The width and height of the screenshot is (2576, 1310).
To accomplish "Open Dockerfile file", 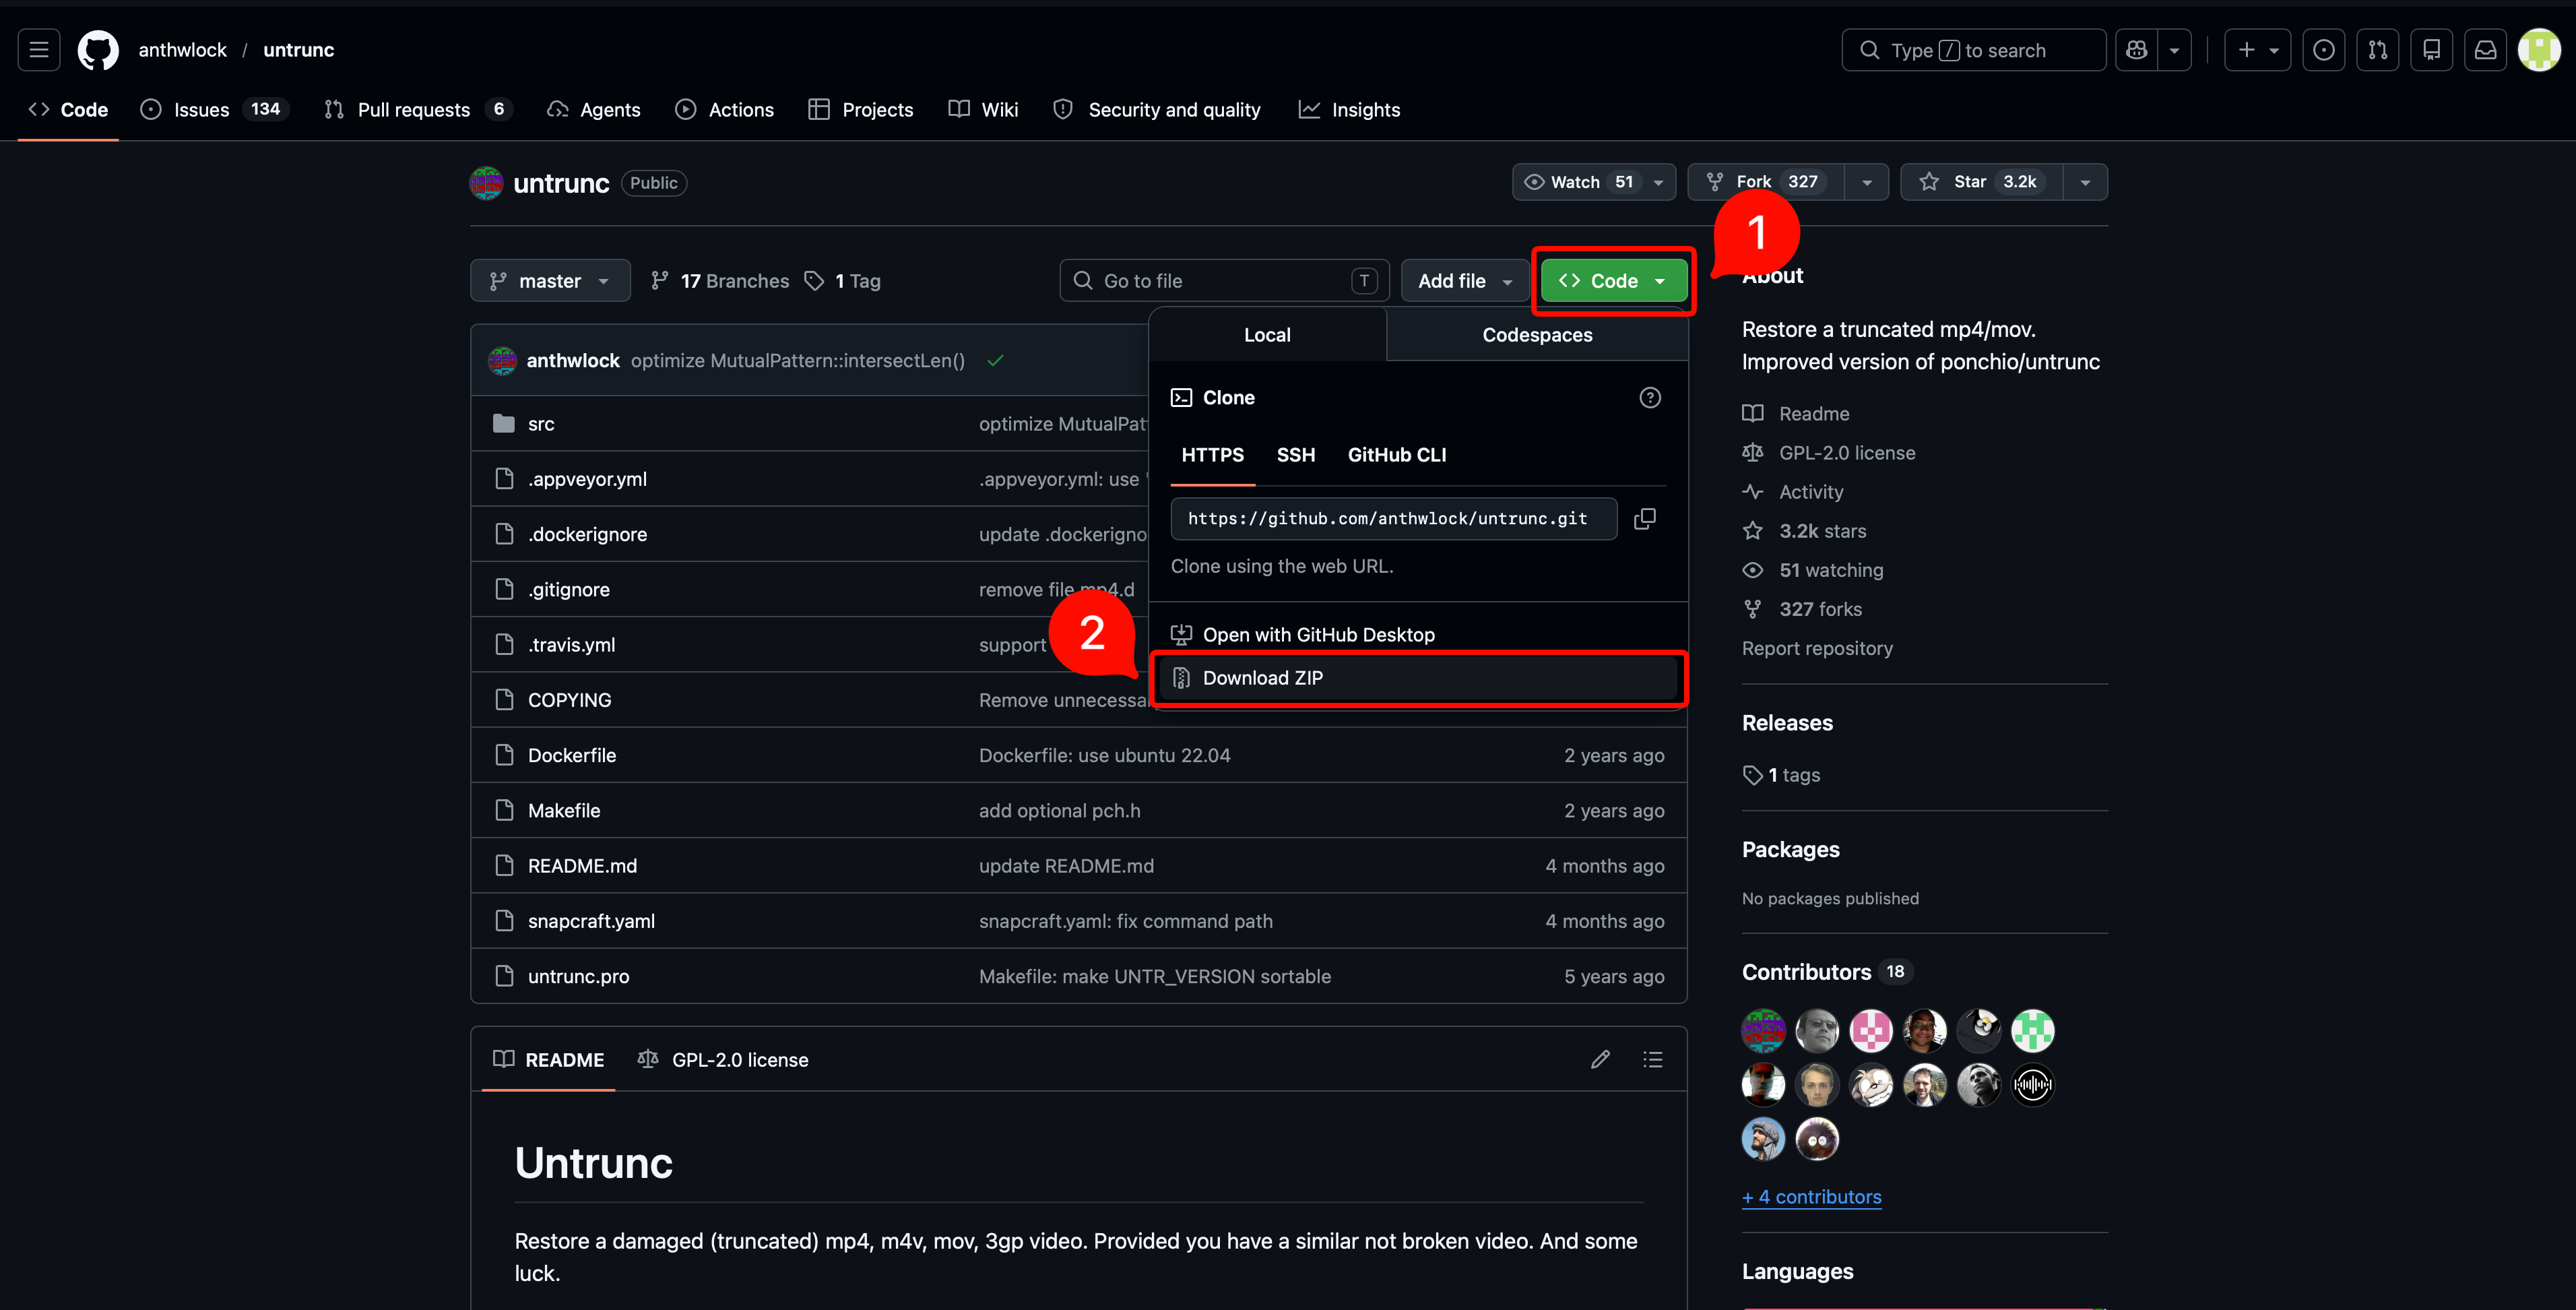I will (572, 756).
